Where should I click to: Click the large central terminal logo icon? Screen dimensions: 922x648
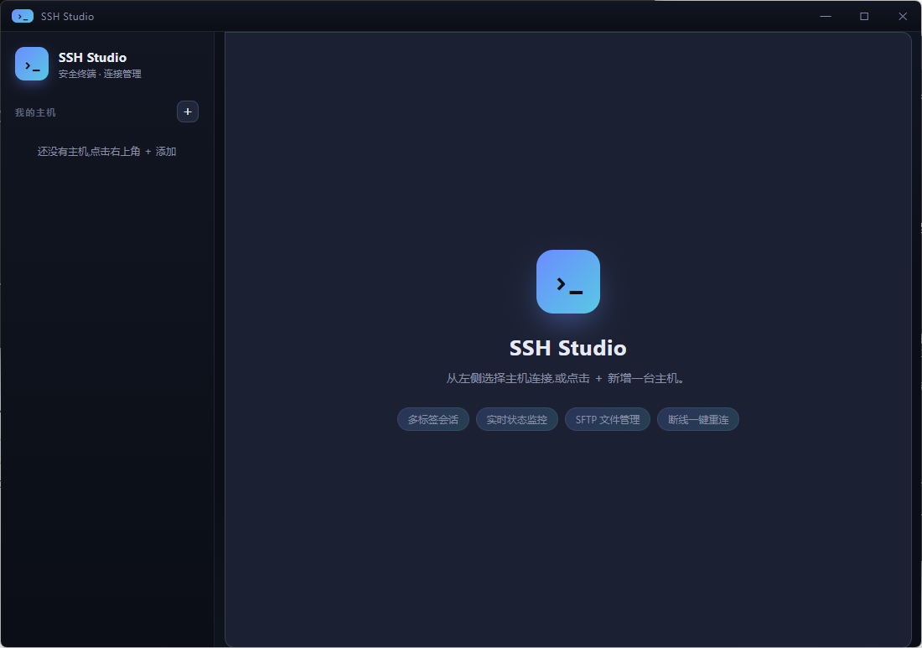[x=568, y=282]
